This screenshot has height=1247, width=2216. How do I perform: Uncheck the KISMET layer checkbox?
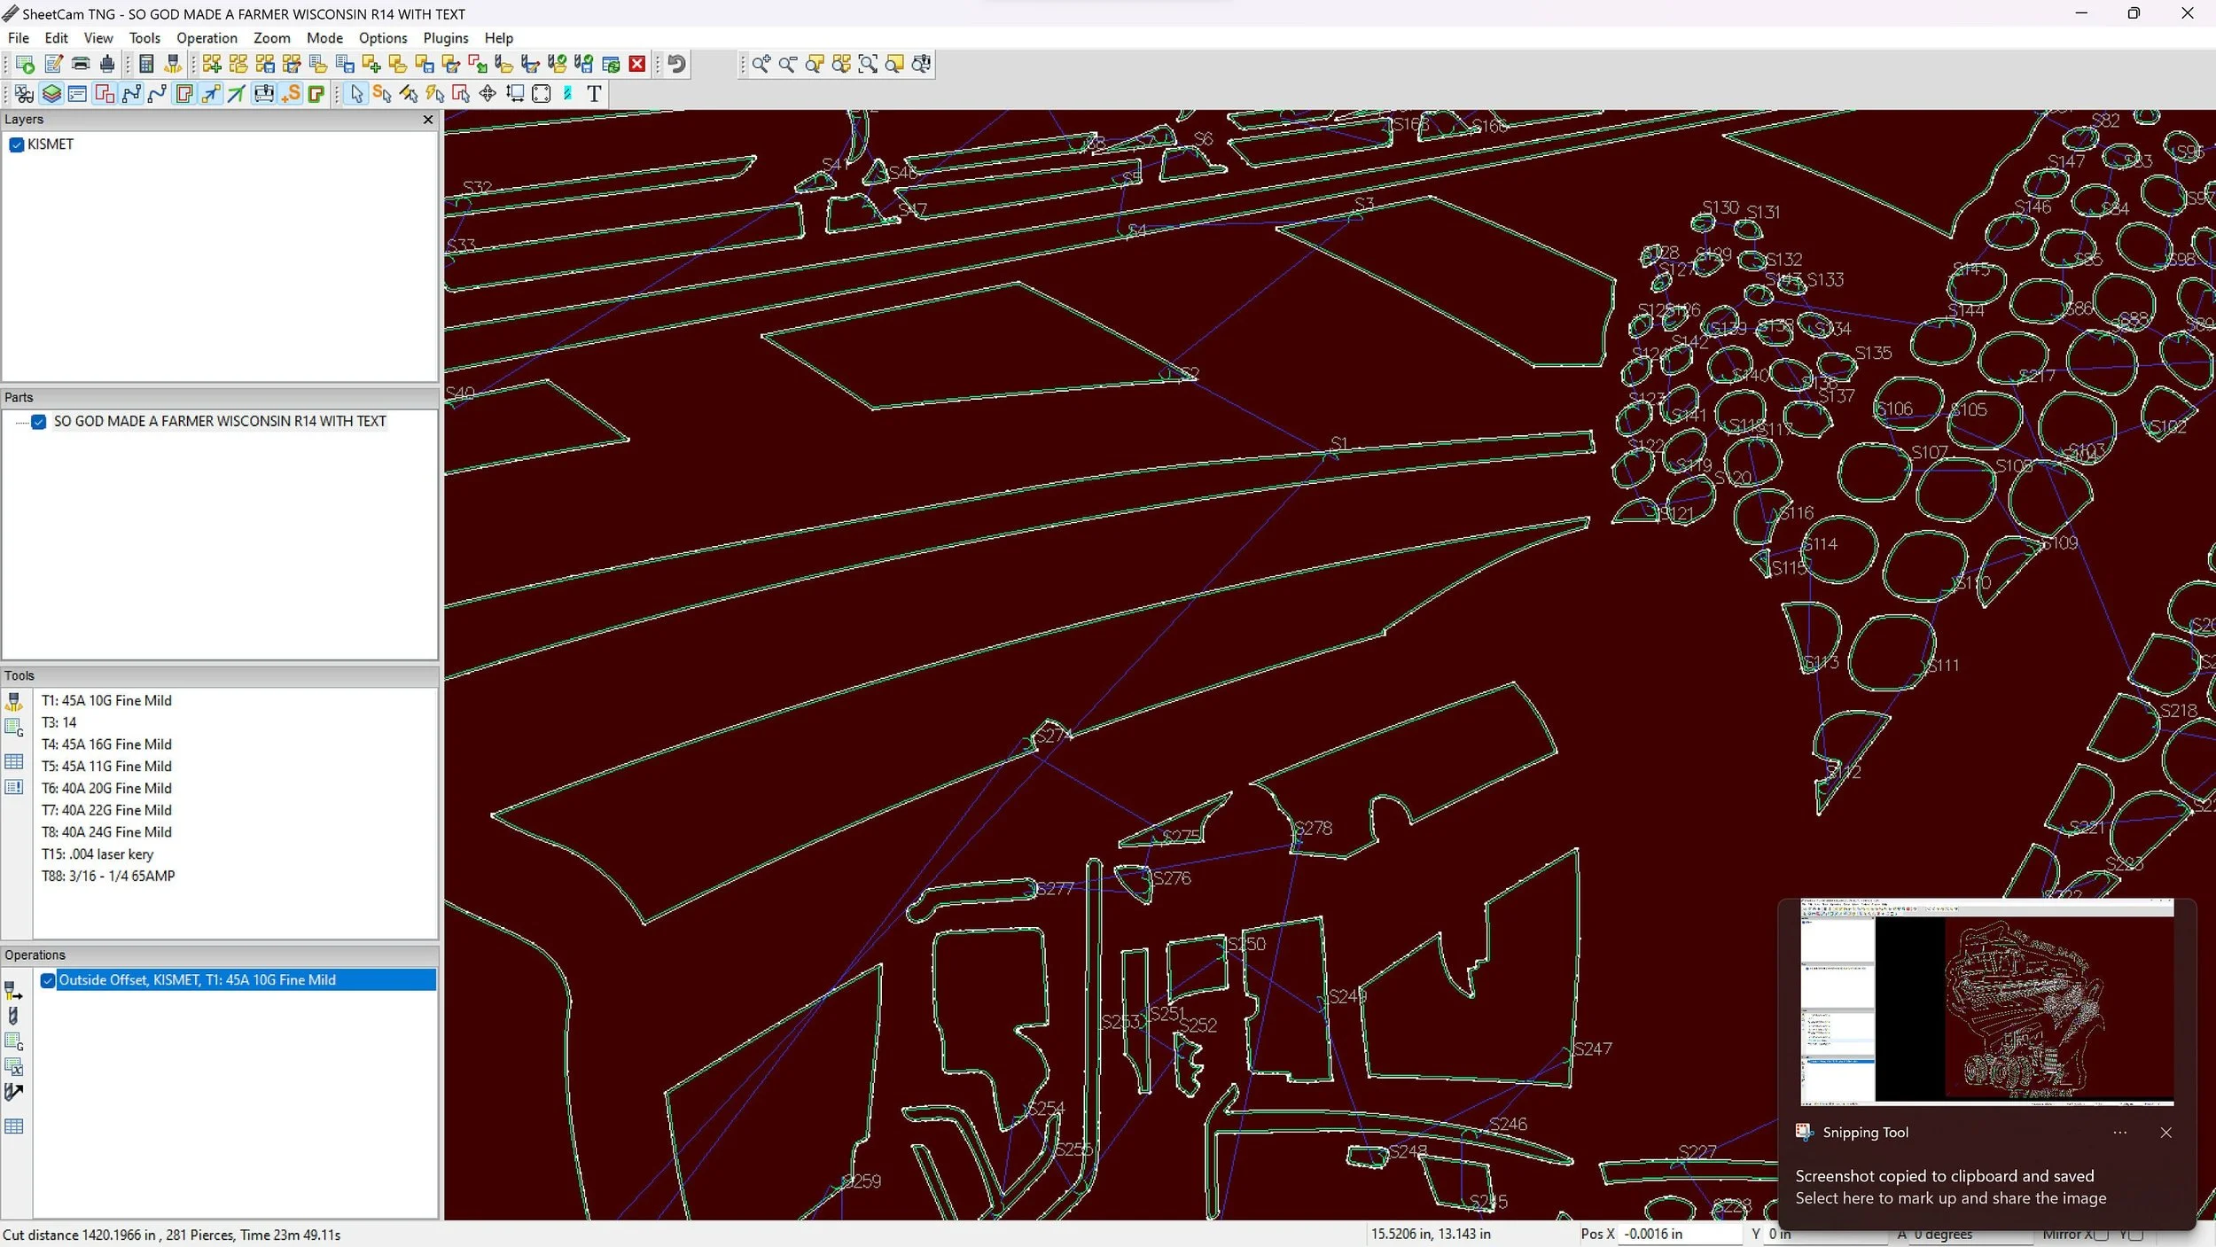coord(16,144)
